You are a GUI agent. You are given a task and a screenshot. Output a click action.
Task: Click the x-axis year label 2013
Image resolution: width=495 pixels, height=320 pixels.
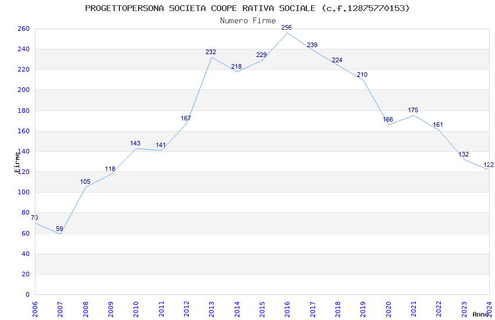click(x=211, y=310)
